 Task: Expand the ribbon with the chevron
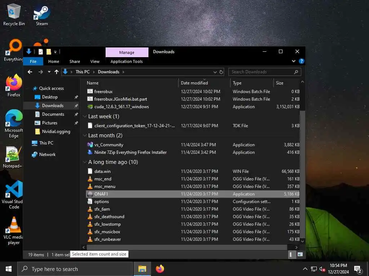[x=293, y=61]
